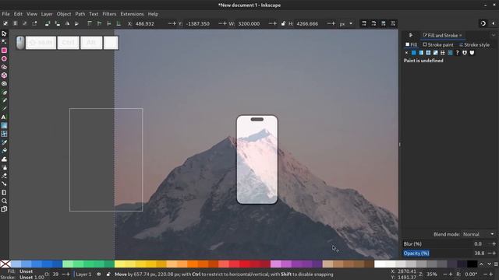Select the Mesh gradient tool
Image resolution: width=499 pixels, height=280 pixels.
(4, 134)
